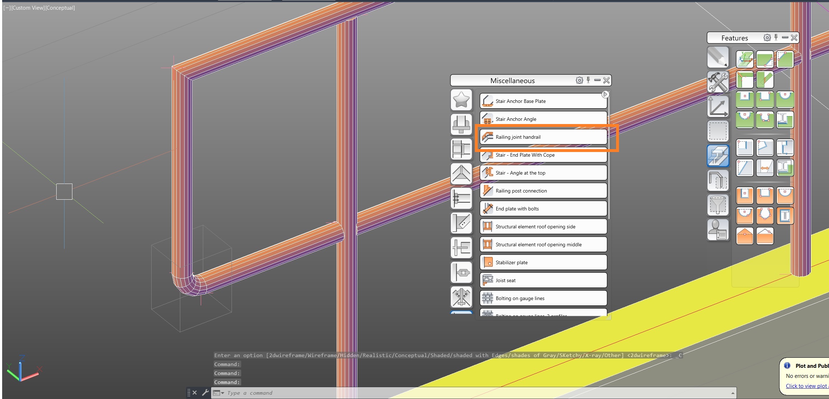829x399 pixels.
Task: Toggle the highlighted steel profile mode in Features
Action: tap(718, 156)
